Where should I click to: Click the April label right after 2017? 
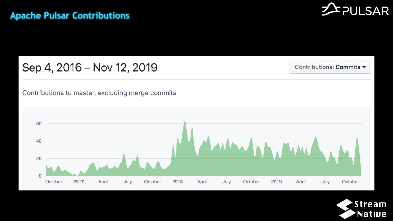tap(103, 182)
